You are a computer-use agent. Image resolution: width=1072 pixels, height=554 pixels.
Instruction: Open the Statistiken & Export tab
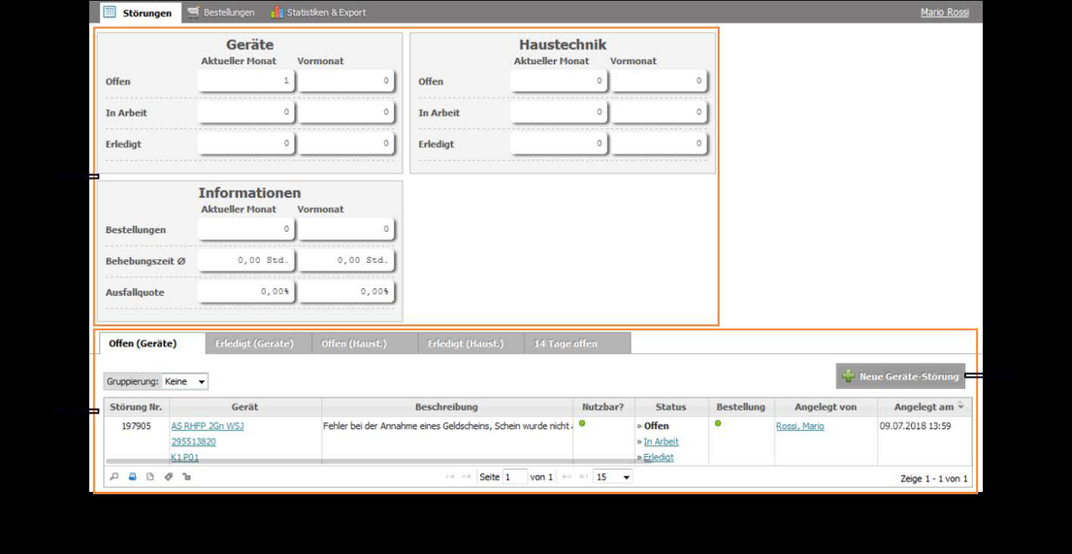click(318, 13)
